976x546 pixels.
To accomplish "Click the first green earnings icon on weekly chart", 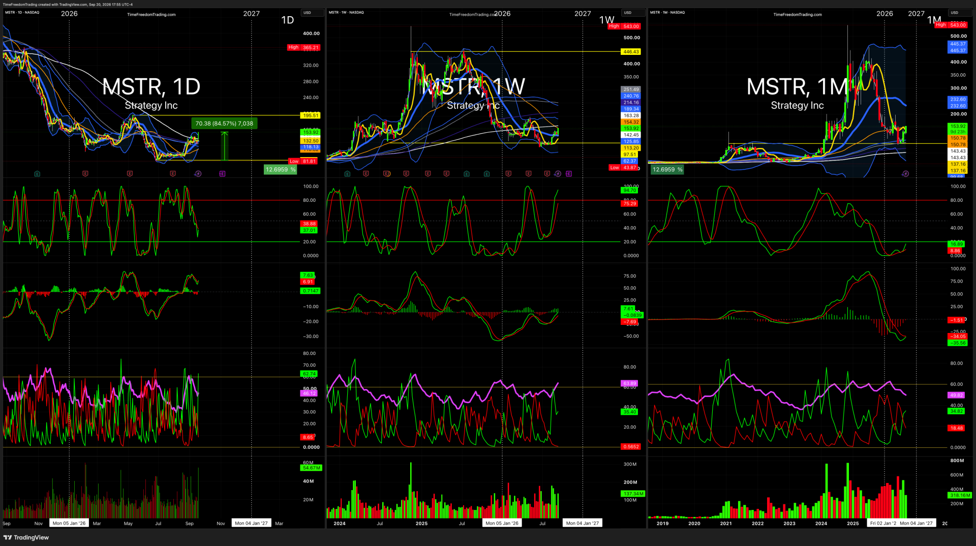I will [347, 174].
